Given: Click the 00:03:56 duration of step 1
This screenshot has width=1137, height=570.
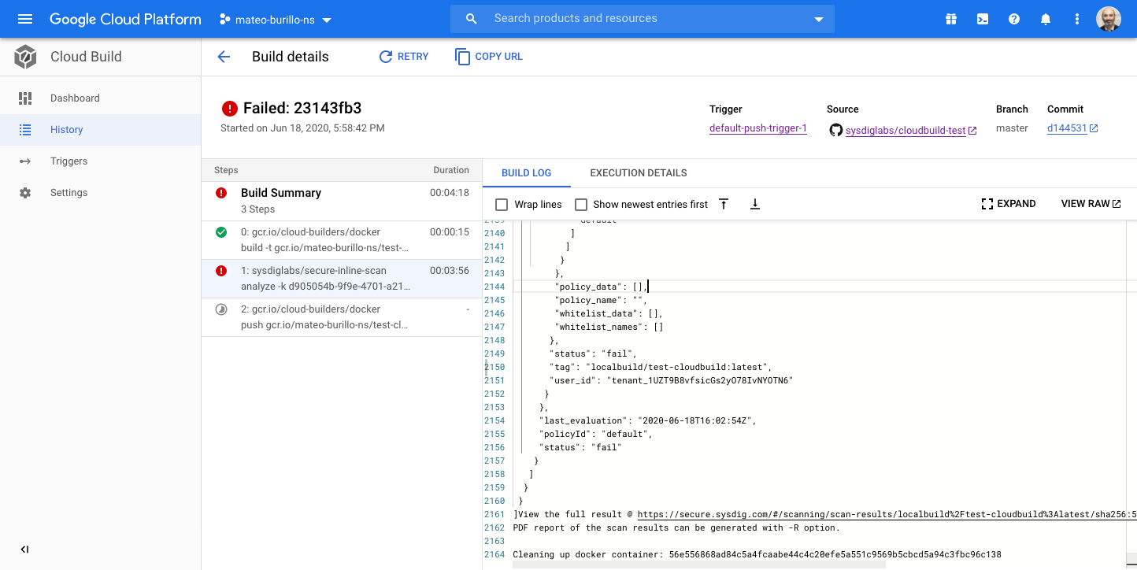Looking at the screenshot, I should 450,271.
